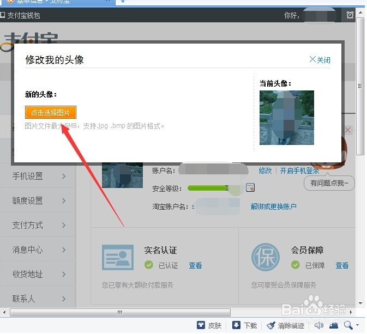Toggle the browser sound speaker icon
The width and height of the screenshot is (367, 334).
click(x=319, y=325)
